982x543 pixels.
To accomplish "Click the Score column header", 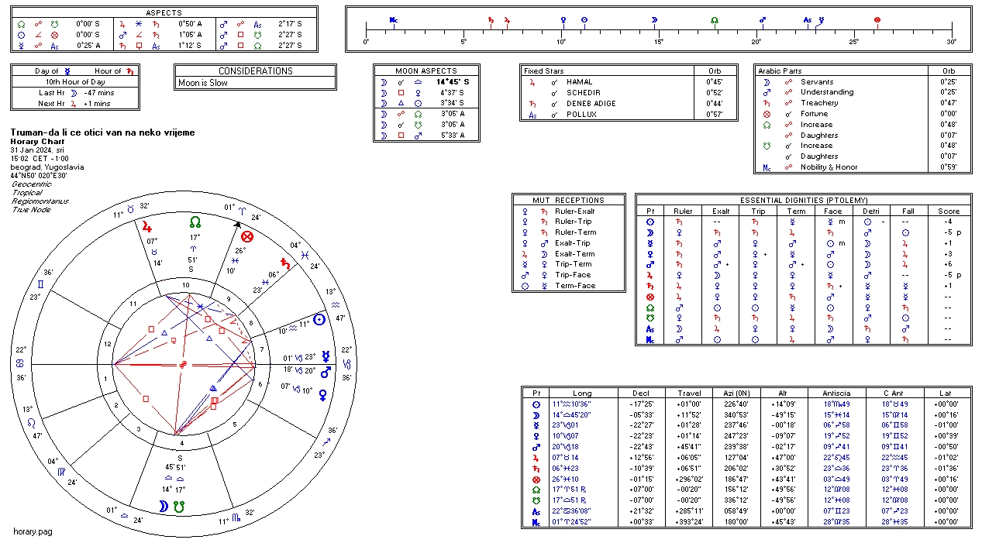I will (949, 211).
